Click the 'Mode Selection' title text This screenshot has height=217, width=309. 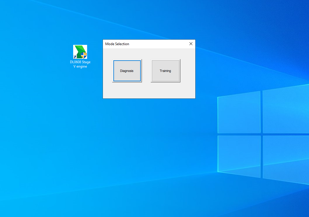click(x=117, y=44)
